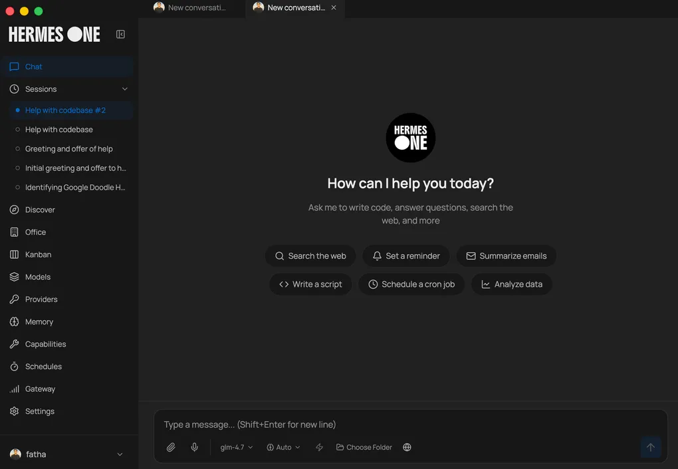Select session Help with codebase #2
The image size is (678, 469).
point(71,110)
